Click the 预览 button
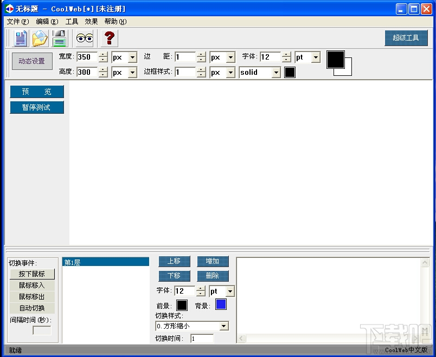The image size is (436, 357). tap(37, 92)
